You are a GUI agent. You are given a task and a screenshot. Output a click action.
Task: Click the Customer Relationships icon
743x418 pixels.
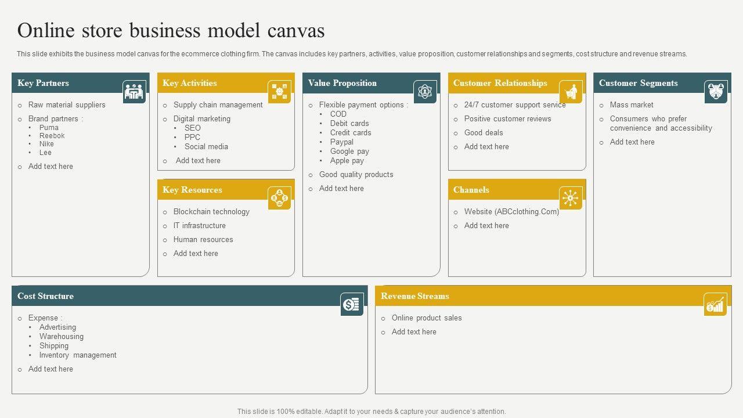click(571, 92)
